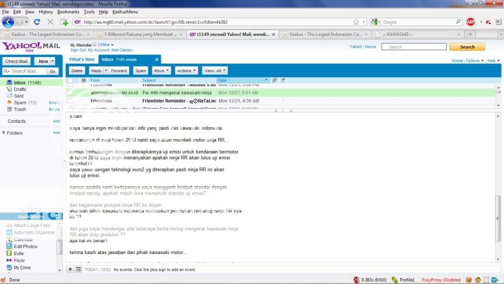Screen dimensions: 504x284
Task: Open the View: All dropdown
Action: click(215, 71)
